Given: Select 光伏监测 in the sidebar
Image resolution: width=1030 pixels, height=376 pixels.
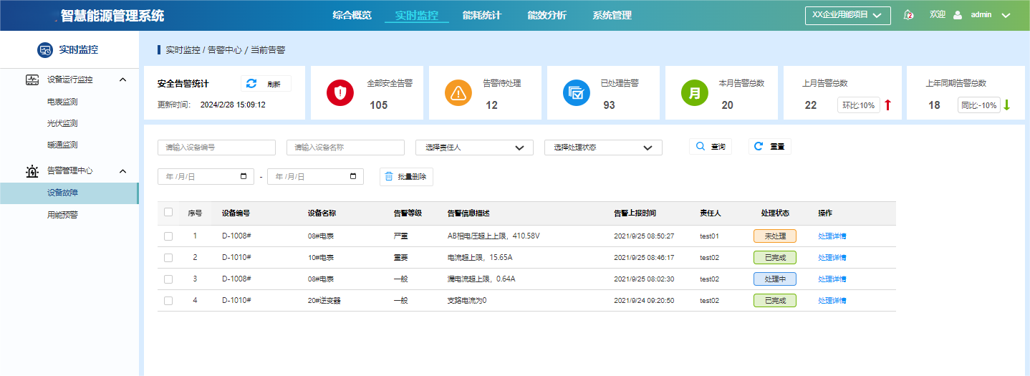Looking at the screenshot, I should click(x=62, y=123).
